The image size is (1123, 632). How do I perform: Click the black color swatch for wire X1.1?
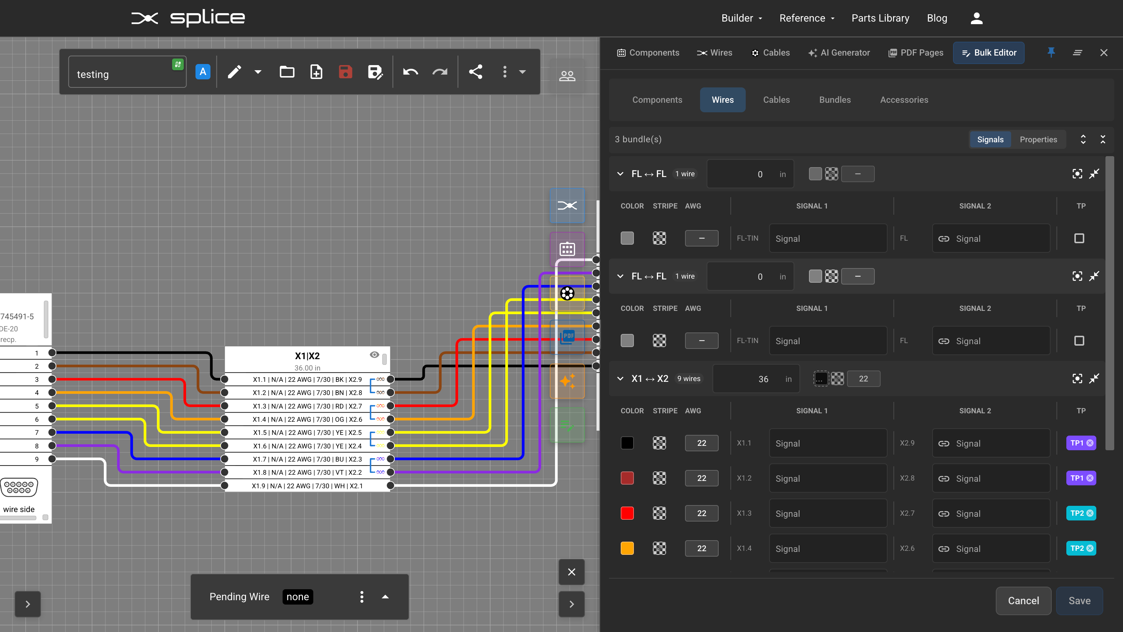click(x=627, y=443)
